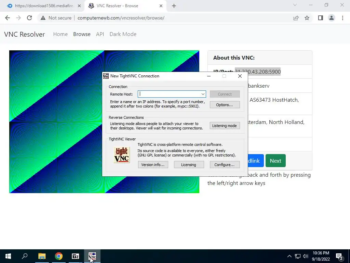Viewport: 350px width, 263px height.
Task: Show TightVNC Version info
Action: tap(153, 165)
